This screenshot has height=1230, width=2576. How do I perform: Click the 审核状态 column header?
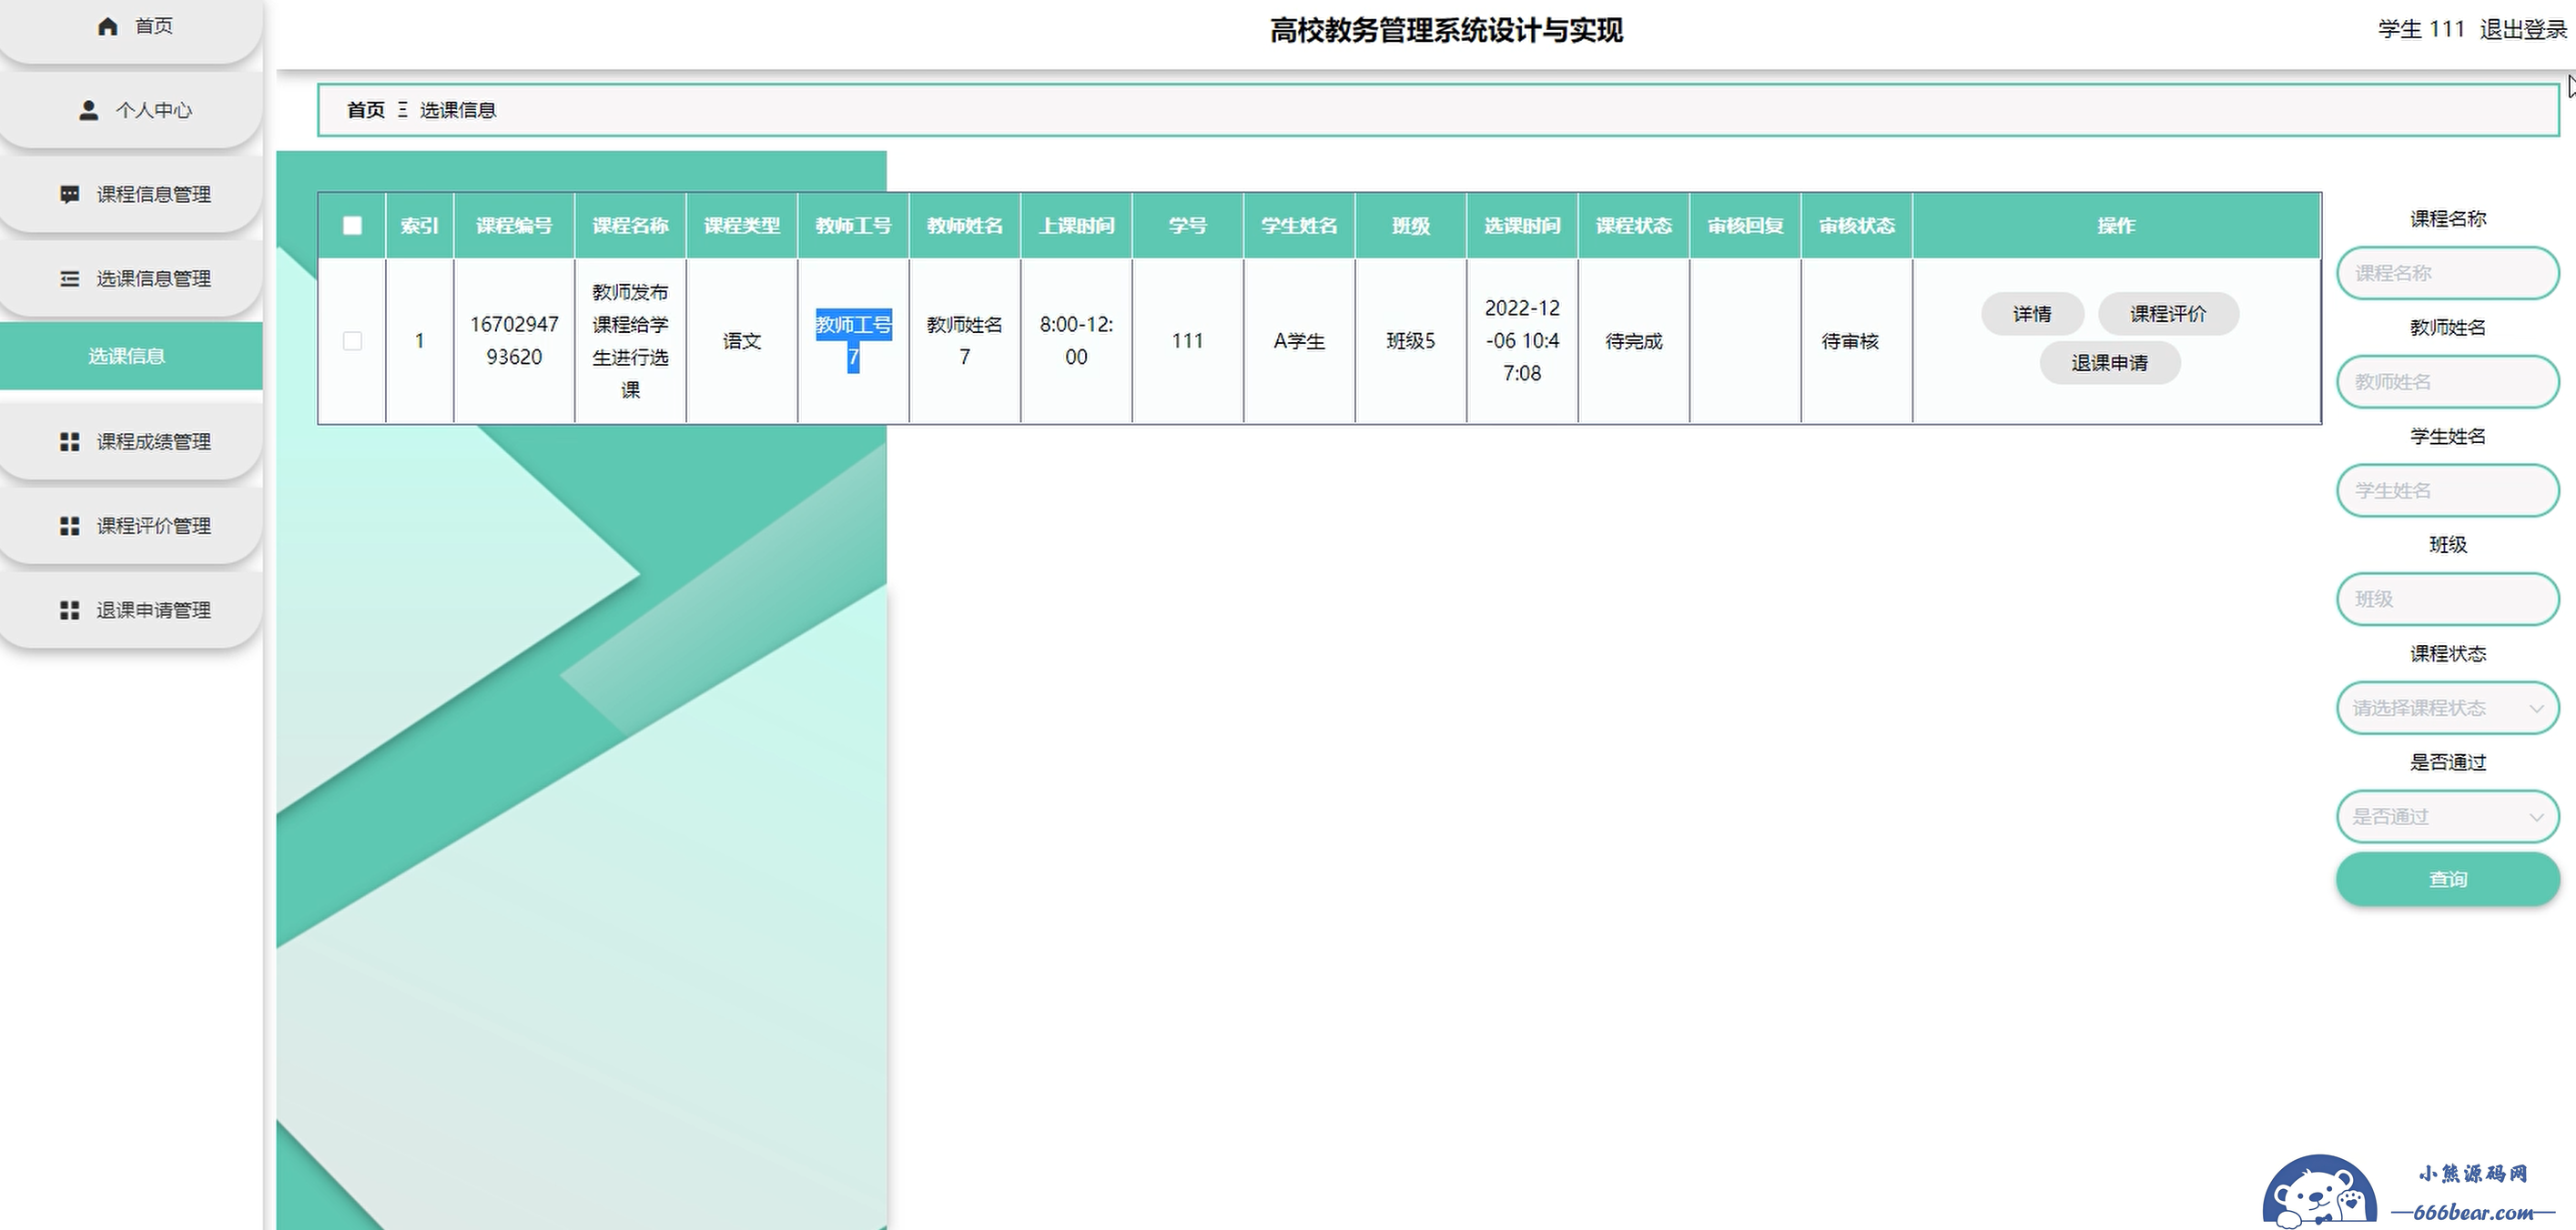pos(1857,226)
